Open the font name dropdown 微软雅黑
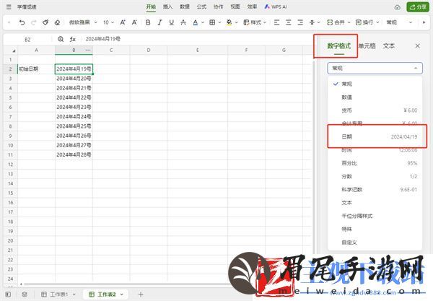This screenshot has width=433, height=301. point(83,22)
